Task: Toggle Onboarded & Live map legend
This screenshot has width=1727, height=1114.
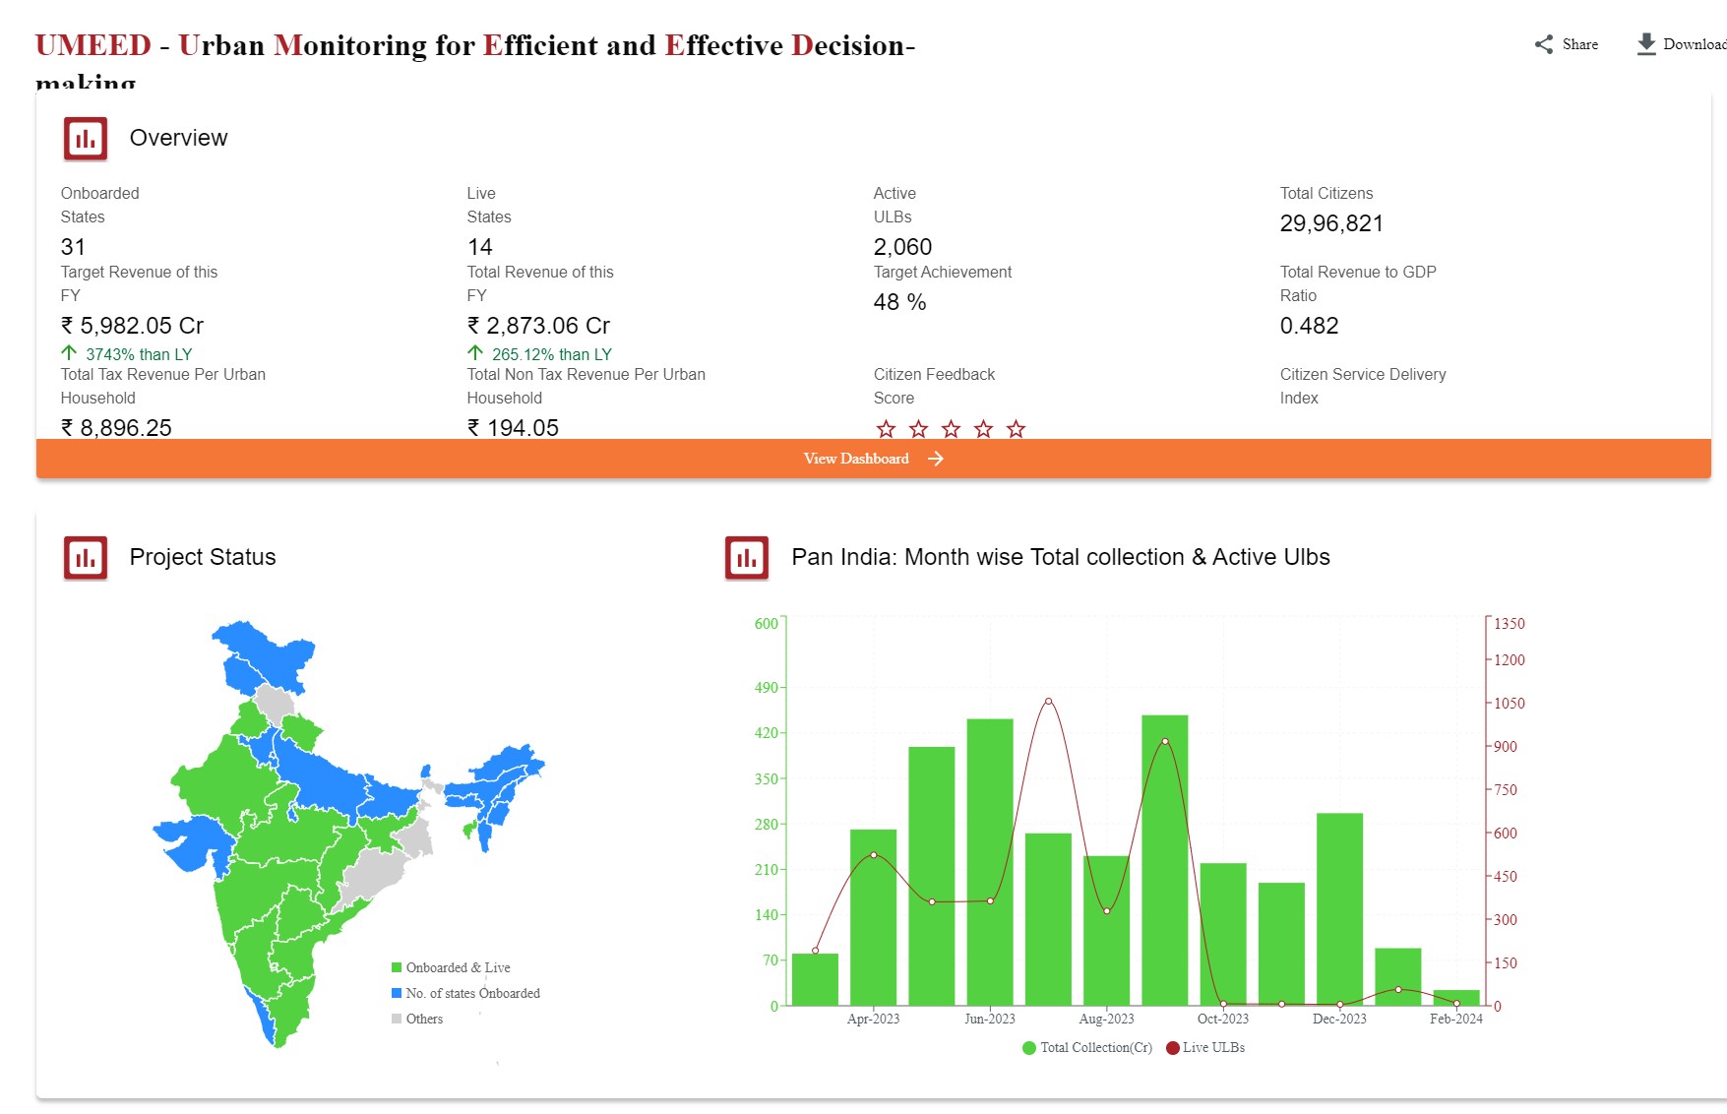Action: click(451, 968)
